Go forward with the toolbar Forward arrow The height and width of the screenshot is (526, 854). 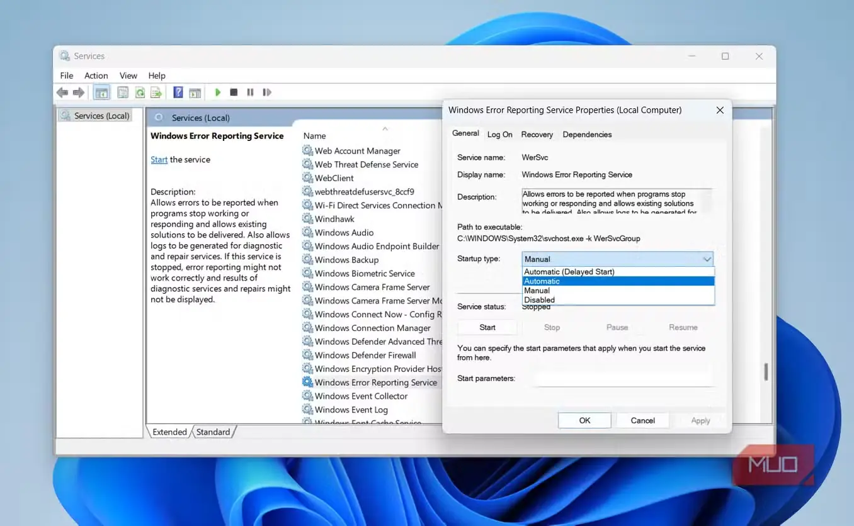[x=79, y=92]
